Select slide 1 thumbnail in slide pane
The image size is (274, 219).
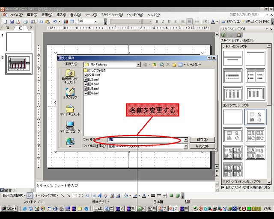click(x=19, y=42)
